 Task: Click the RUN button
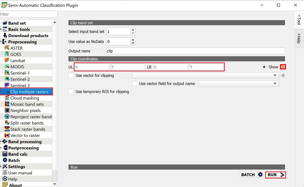(275, 175)
